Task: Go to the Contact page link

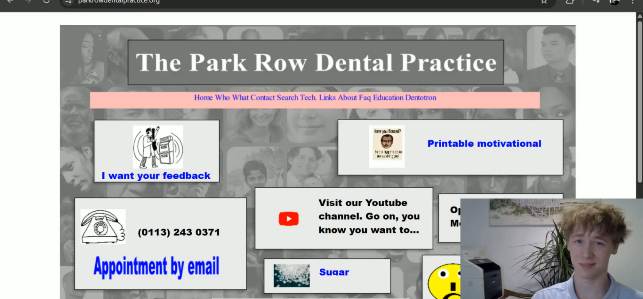Action: 263,98
